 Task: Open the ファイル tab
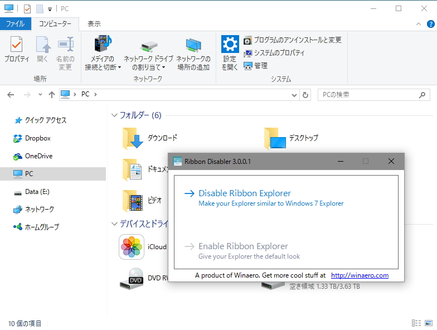pos(16,24)
